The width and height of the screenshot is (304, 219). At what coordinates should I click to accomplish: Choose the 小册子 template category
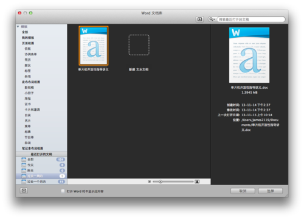[29, 93]
